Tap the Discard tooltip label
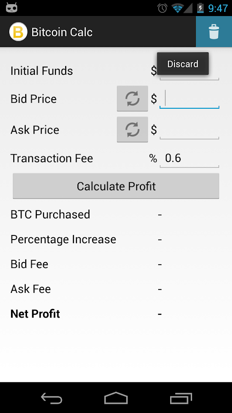This screenshot has width=232, height=413. point(183,64)
